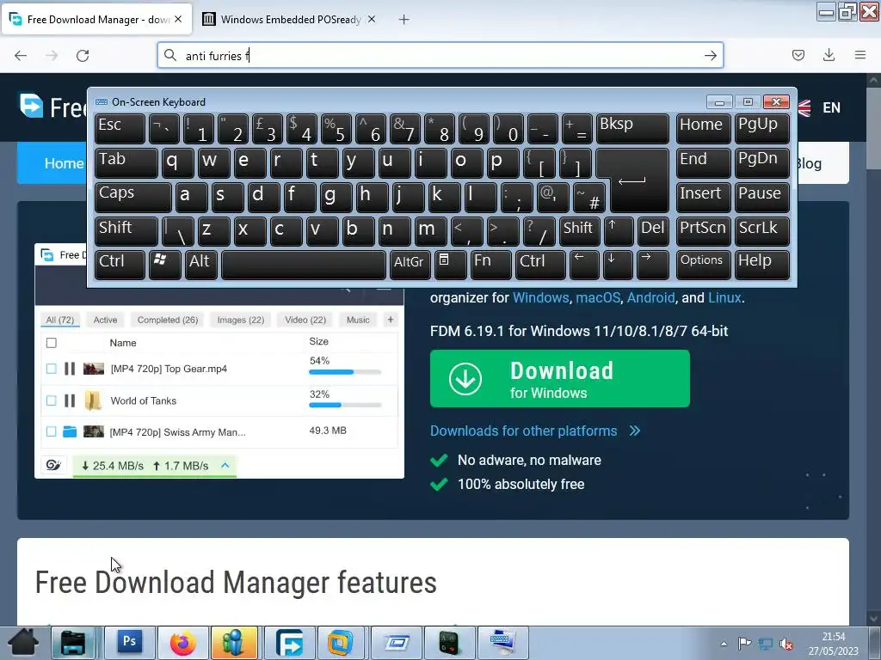This screenshot has width=881, height=660.
Task: Toggle the Alt key on keyboard
Action: [200, 265]
